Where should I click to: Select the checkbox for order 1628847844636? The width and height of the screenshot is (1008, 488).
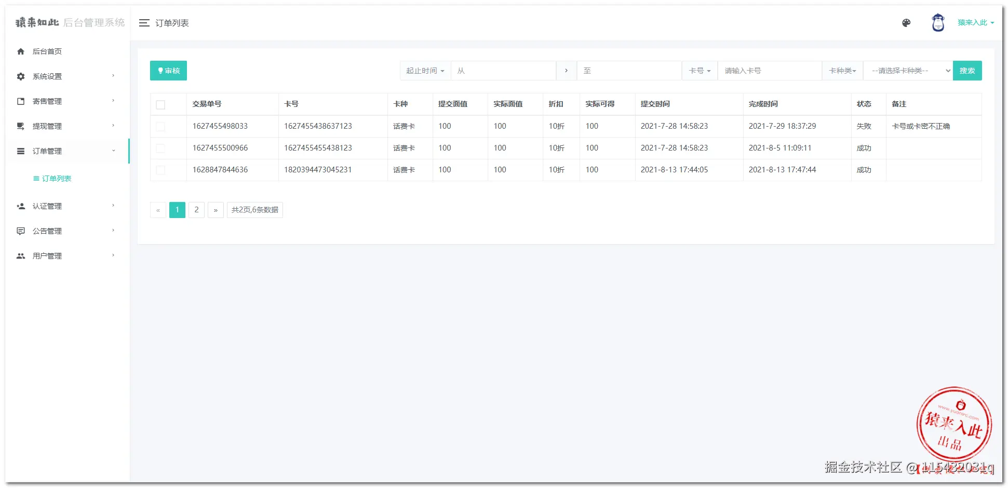click(x=160, y=170)
